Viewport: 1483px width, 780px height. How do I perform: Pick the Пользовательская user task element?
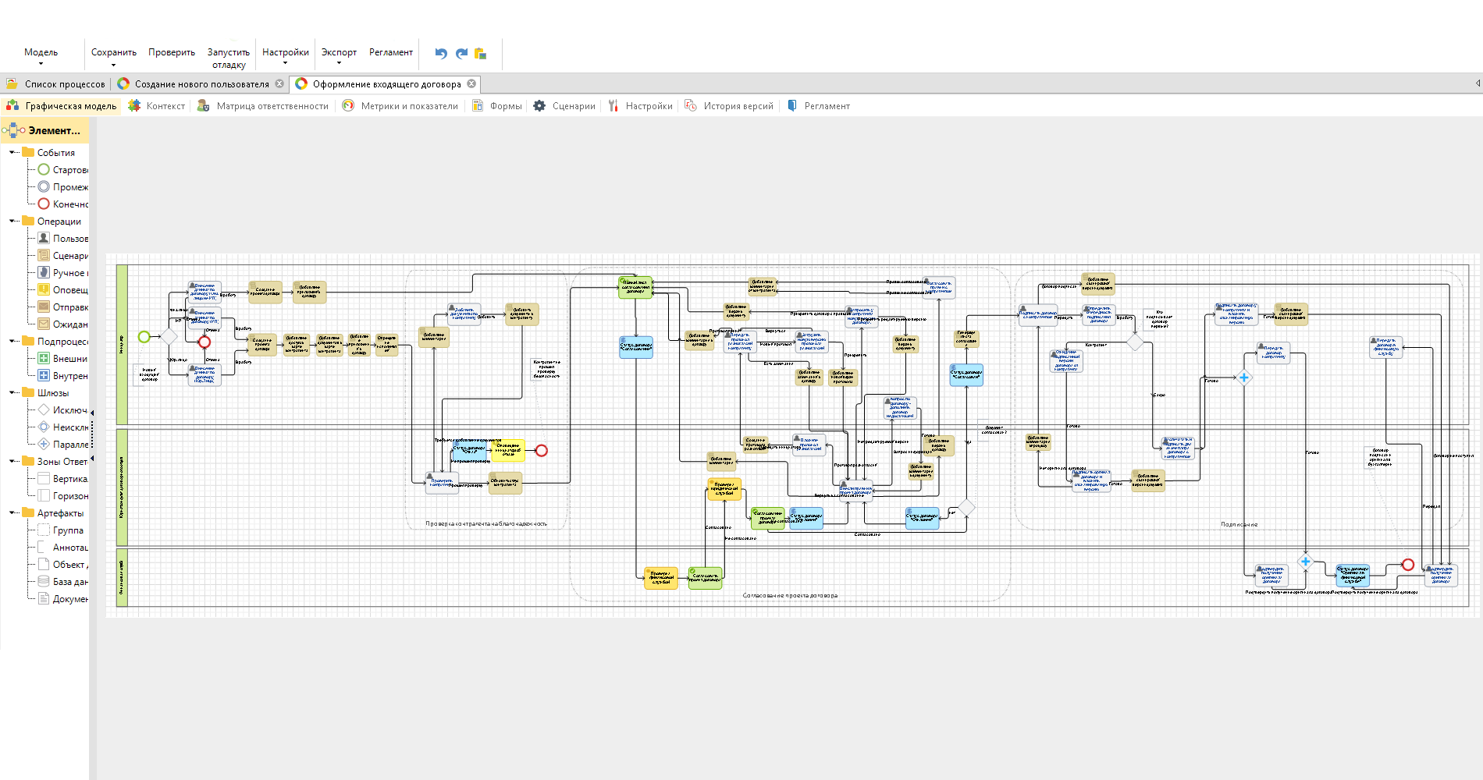point(62,238)
